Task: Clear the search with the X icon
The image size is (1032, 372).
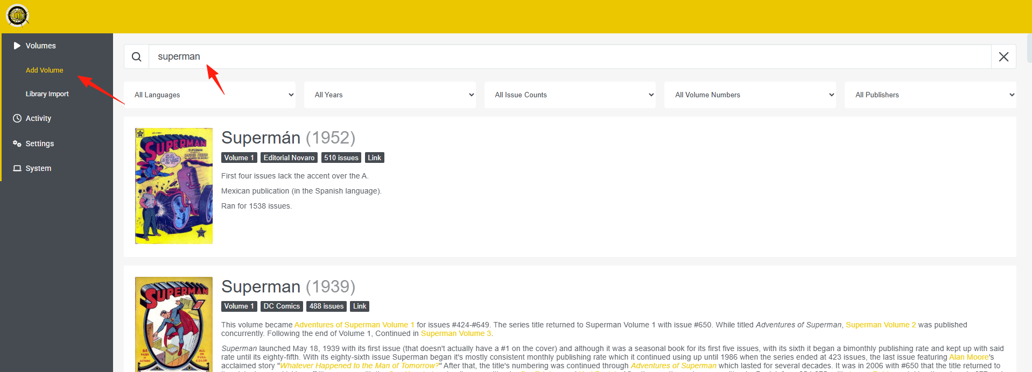Action: point(1003,56)
